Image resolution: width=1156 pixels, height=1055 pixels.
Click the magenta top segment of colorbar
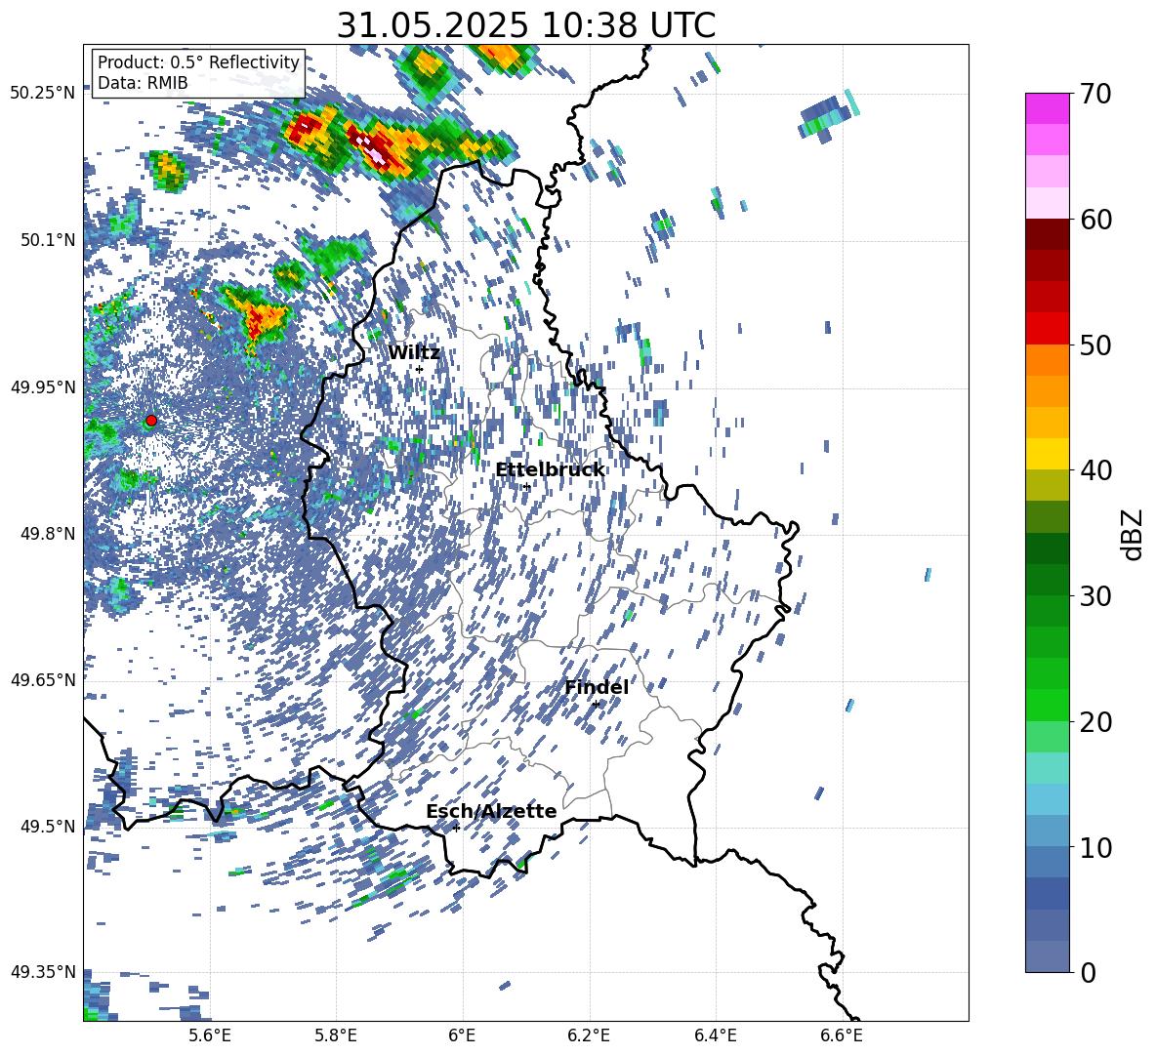1047,109
